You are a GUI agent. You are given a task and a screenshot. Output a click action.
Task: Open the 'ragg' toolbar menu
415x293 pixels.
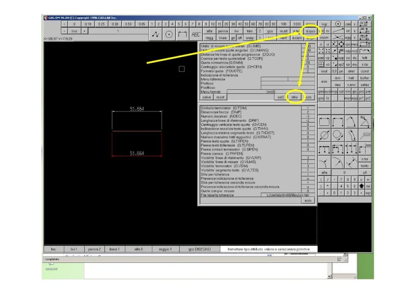pos(209,38)
